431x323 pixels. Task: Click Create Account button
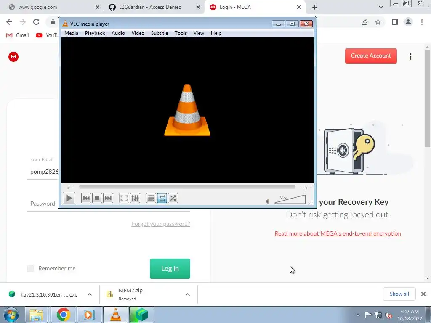click(371, 56)
